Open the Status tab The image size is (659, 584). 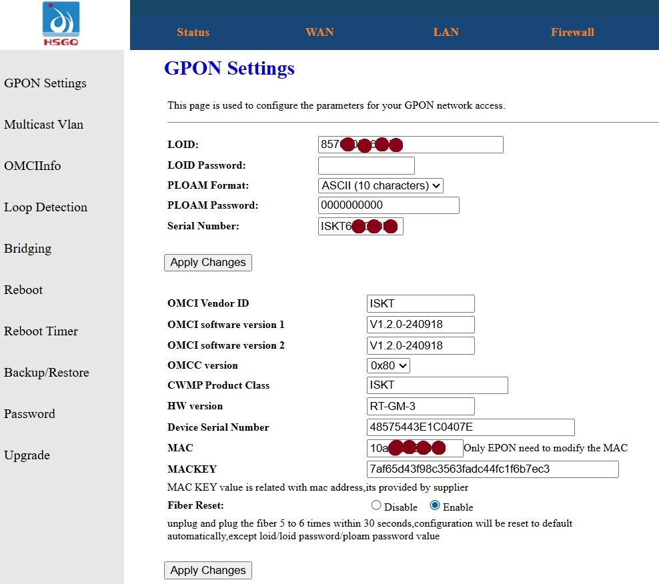(x=193, y=32)
